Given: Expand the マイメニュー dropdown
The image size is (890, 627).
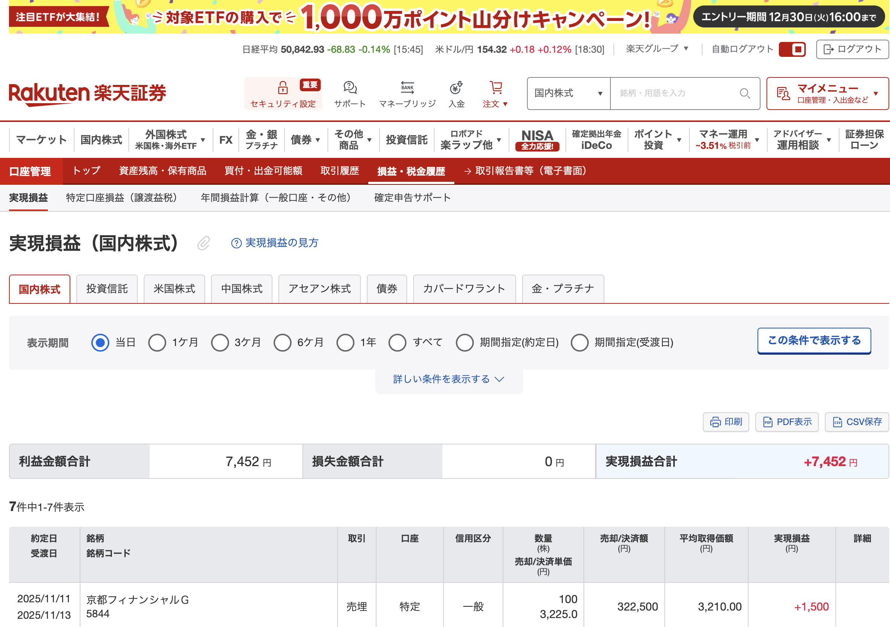Looking at the screenshot, I should [x=827, y=94].
